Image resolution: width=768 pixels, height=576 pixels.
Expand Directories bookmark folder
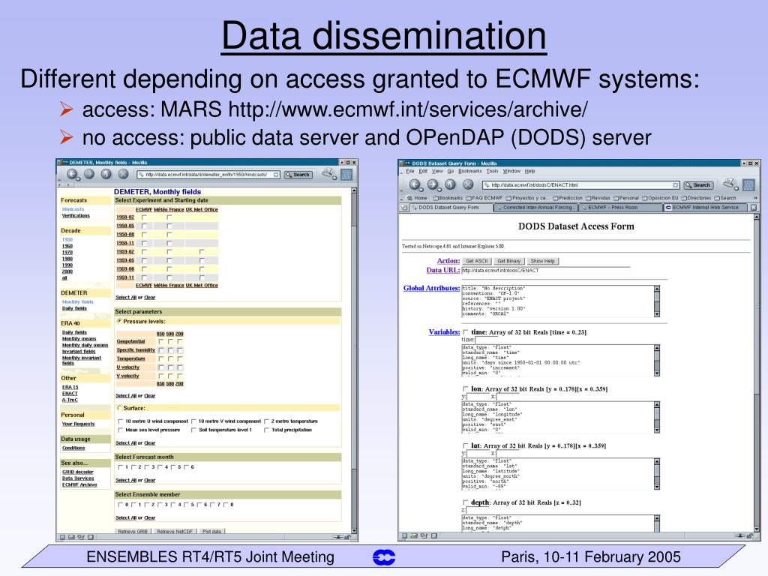(x=697, y=198)
